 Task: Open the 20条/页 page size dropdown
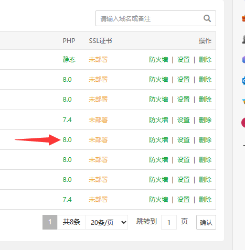coord(107,222)
